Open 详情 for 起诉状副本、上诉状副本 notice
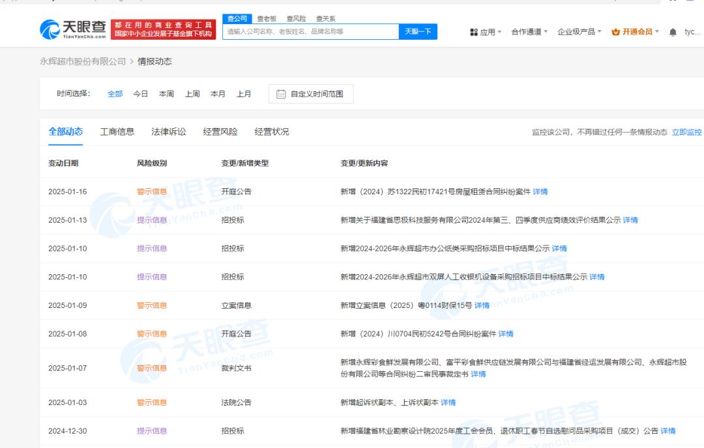Image resolution: width=704 pixels, height=448 pixels. 448,402
